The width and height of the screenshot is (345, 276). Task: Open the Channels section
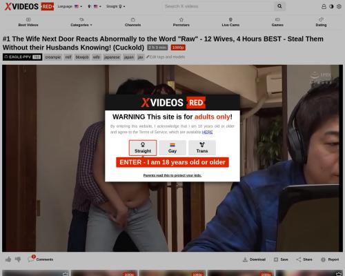(x=133, y=22)
